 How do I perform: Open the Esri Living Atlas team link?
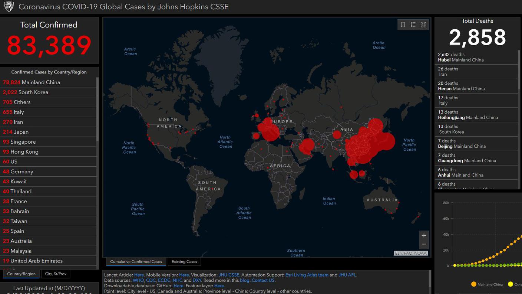coord(307,275)
